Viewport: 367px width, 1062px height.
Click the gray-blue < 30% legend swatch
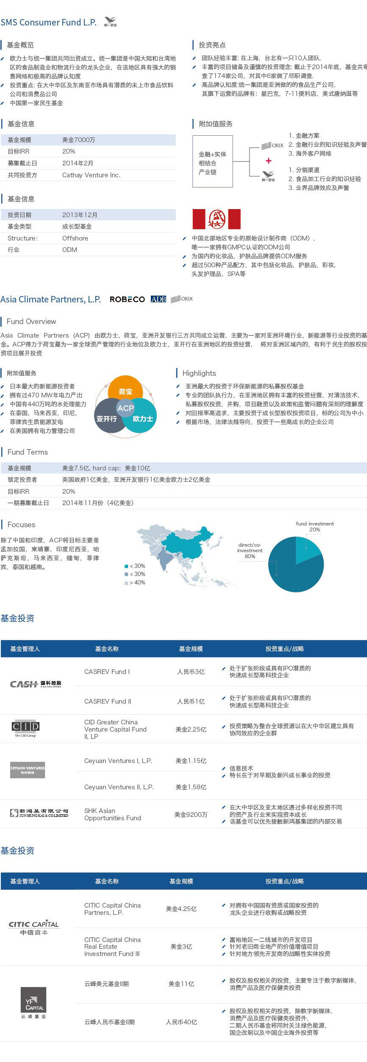126,574
